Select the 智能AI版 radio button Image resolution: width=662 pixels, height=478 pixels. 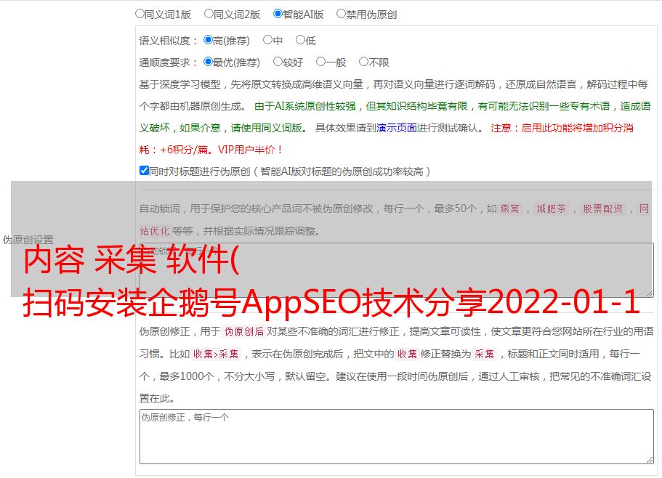click(x=278, y=14)
